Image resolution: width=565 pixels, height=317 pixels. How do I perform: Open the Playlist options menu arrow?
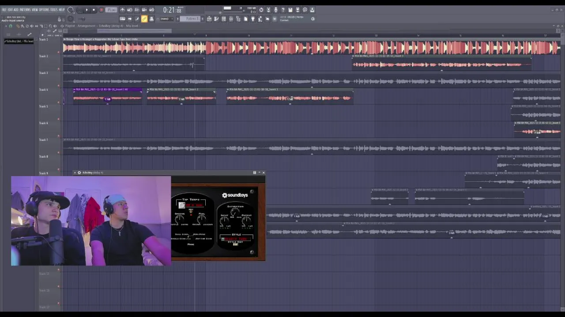click(6, 26)
